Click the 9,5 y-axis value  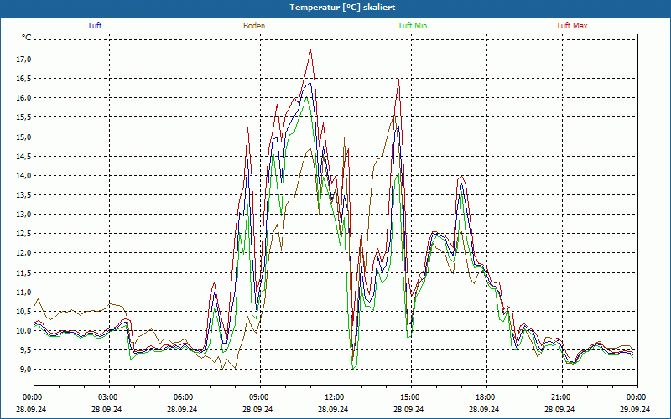coord(26,350)
